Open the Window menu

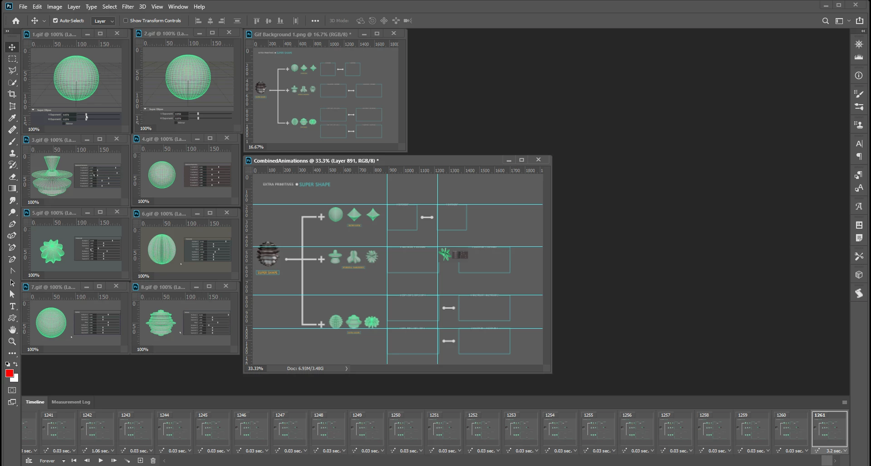tap(178, 7)
